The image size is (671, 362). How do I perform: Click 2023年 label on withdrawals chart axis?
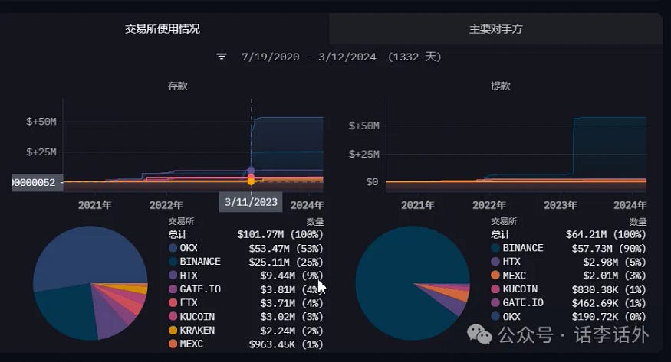(560, 205)
